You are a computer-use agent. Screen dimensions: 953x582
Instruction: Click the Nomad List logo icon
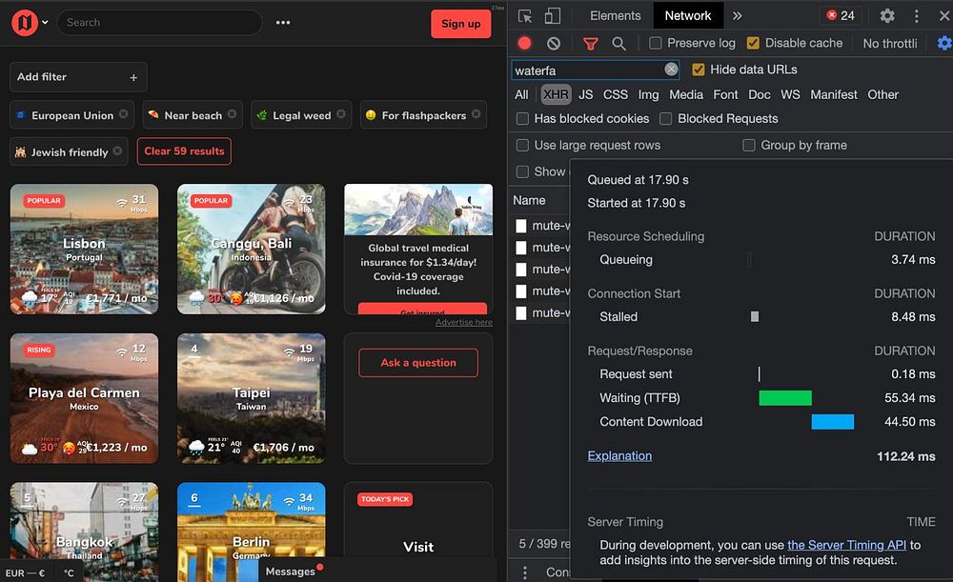(25, 23)
